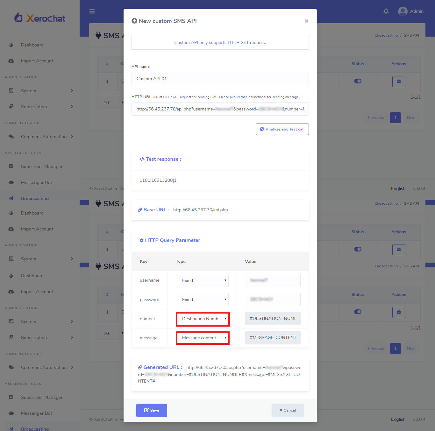Click the API name input field
The height and width of the screenshot is (431, 435).
tap(220, 79)
